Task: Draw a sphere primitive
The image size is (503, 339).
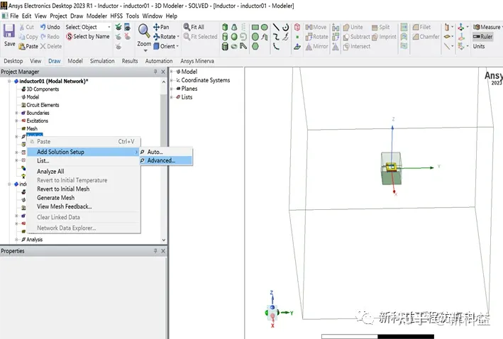Action: (234, 37)
